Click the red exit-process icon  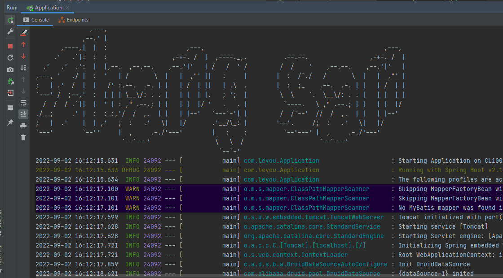point(10,93)
